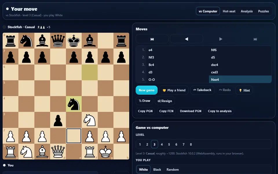
Task: Click the Takeback button
Action: (202, 90)
